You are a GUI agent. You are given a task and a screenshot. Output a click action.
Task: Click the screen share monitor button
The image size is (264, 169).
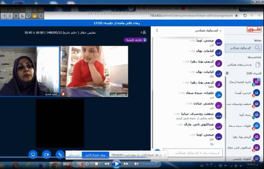[x=33, y=155]
